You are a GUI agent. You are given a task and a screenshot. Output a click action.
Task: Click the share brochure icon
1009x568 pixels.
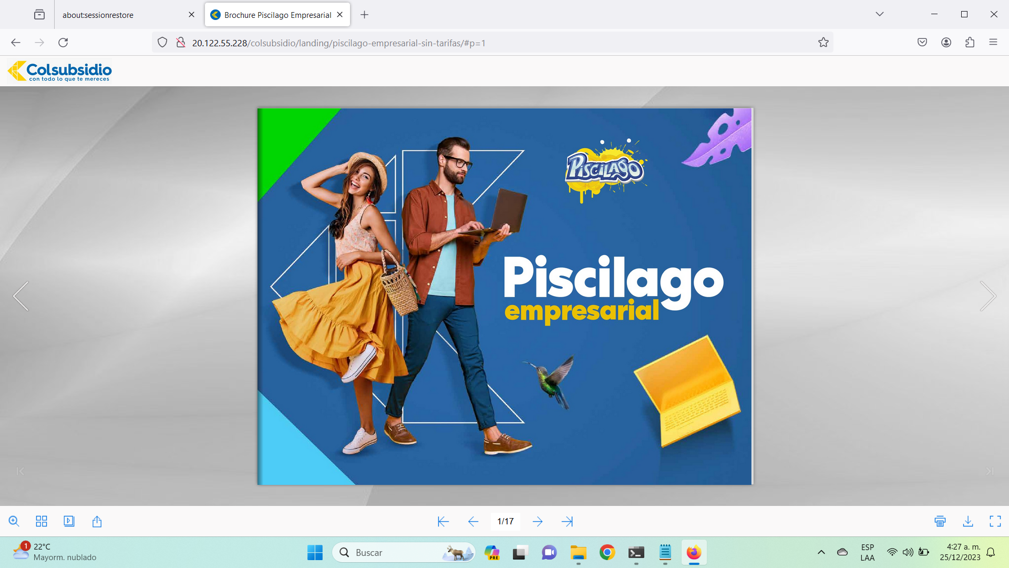pos(97,521)
